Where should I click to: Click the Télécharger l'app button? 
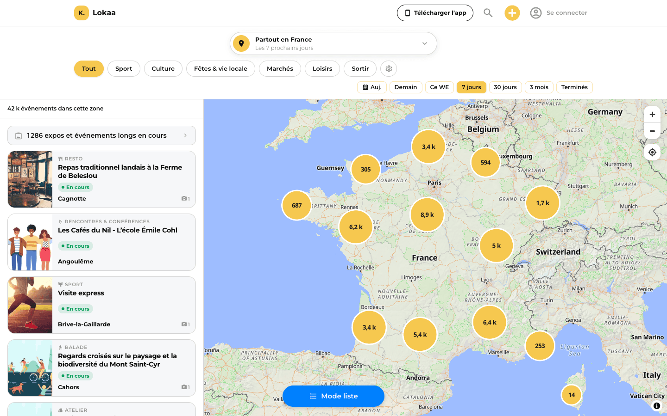(435, 13)
